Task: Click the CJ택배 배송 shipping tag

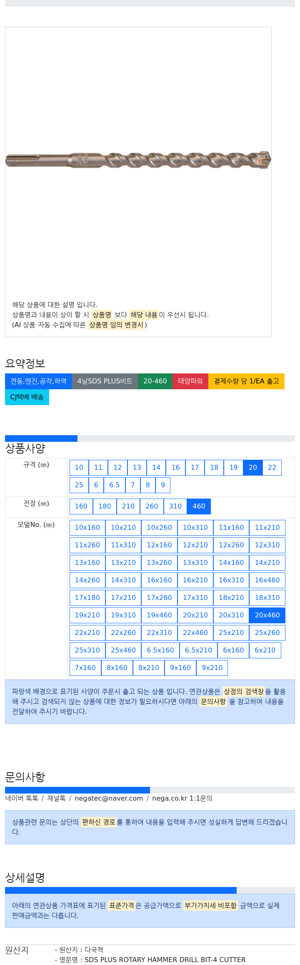Action: (x=27, y=397)
